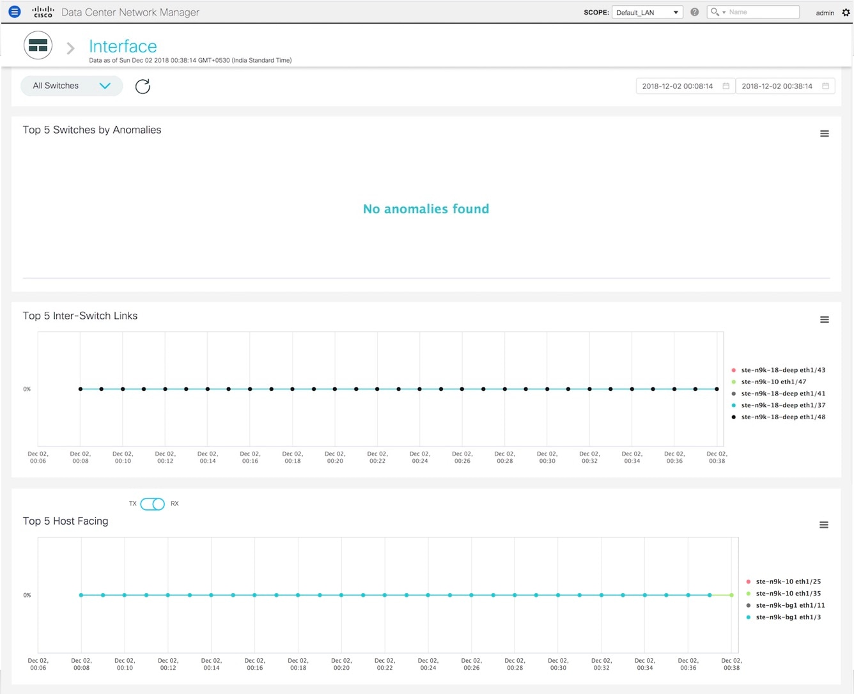Select legend link ste-n9k-bg1 eth1/11
This screenshot has width=854, height=694.
click(789, 605)
